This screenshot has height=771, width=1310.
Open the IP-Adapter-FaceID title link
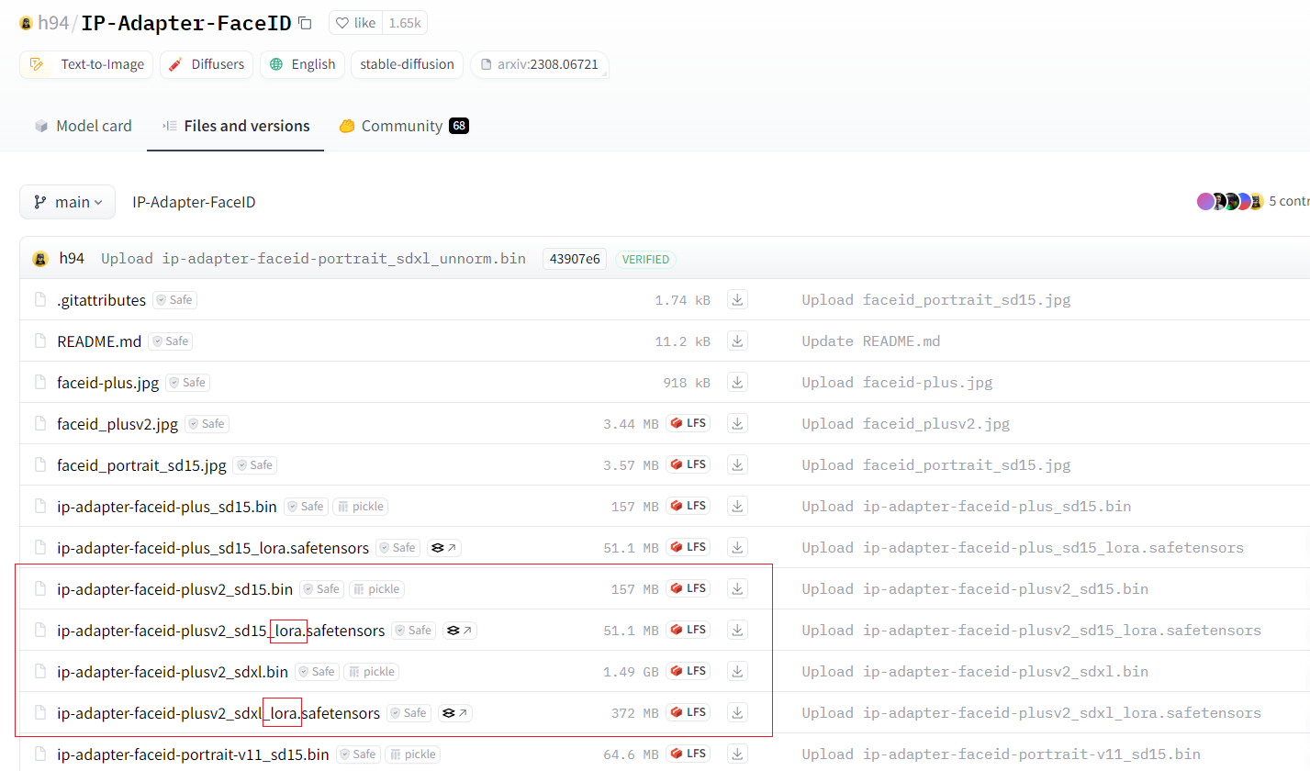coord(186,23)
